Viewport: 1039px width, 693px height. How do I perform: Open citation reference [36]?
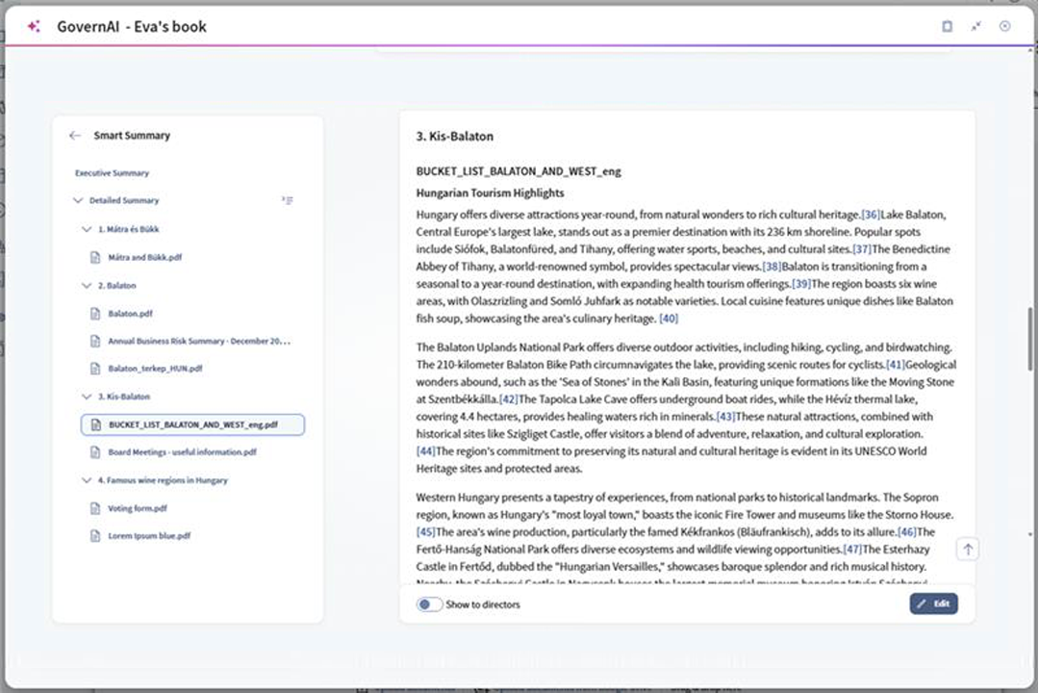coord(871,215)
